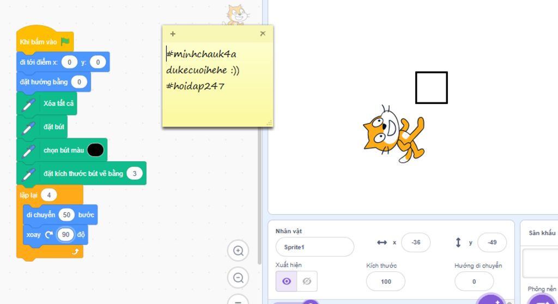Click the 'Hướng di chuyển' direction field

coord(474,282)
